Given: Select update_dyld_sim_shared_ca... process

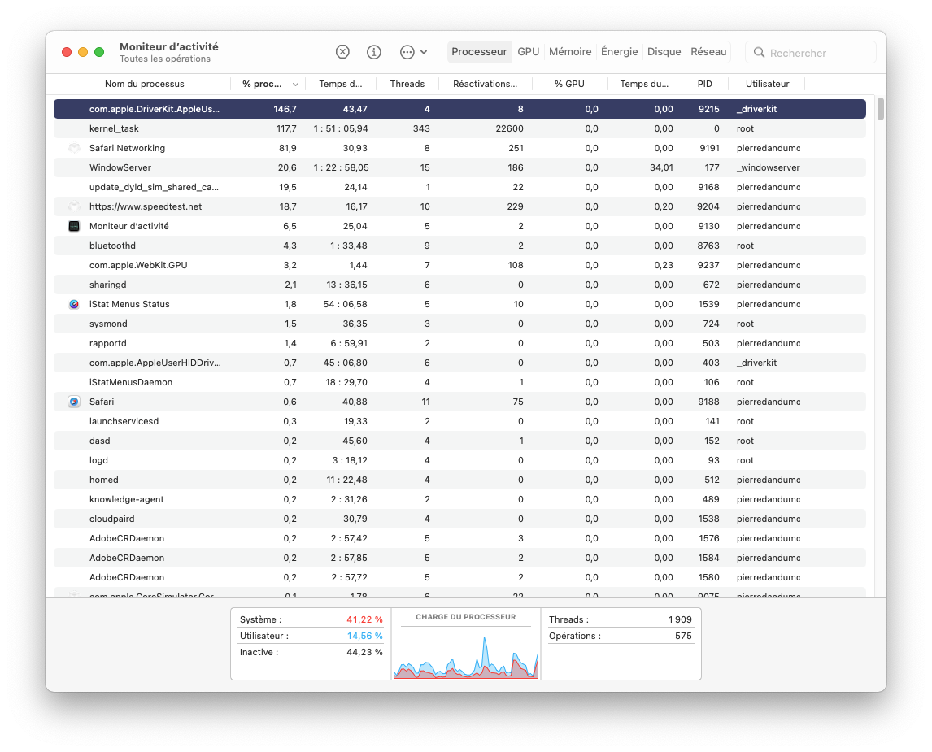Looking at the screenshot, I should click(x=459, y=187).
